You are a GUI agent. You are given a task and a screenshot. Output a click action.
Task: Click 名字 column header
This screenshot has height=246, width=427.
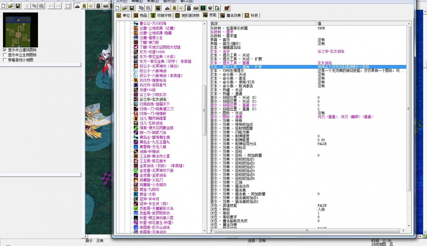[263, 24]
